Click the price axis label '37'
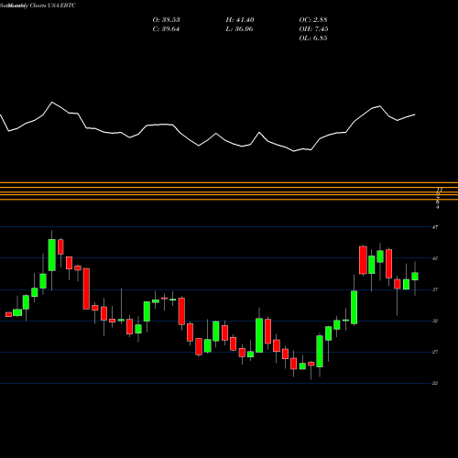The image size is (458, 458). pyautogui.click(x=435, y=289)
